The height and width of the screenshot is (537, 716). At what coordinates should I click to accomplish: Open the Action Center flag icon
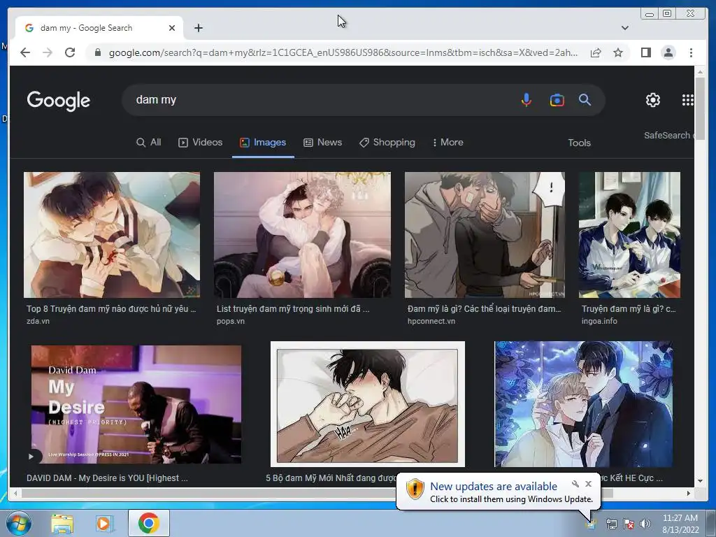point(629,524)
